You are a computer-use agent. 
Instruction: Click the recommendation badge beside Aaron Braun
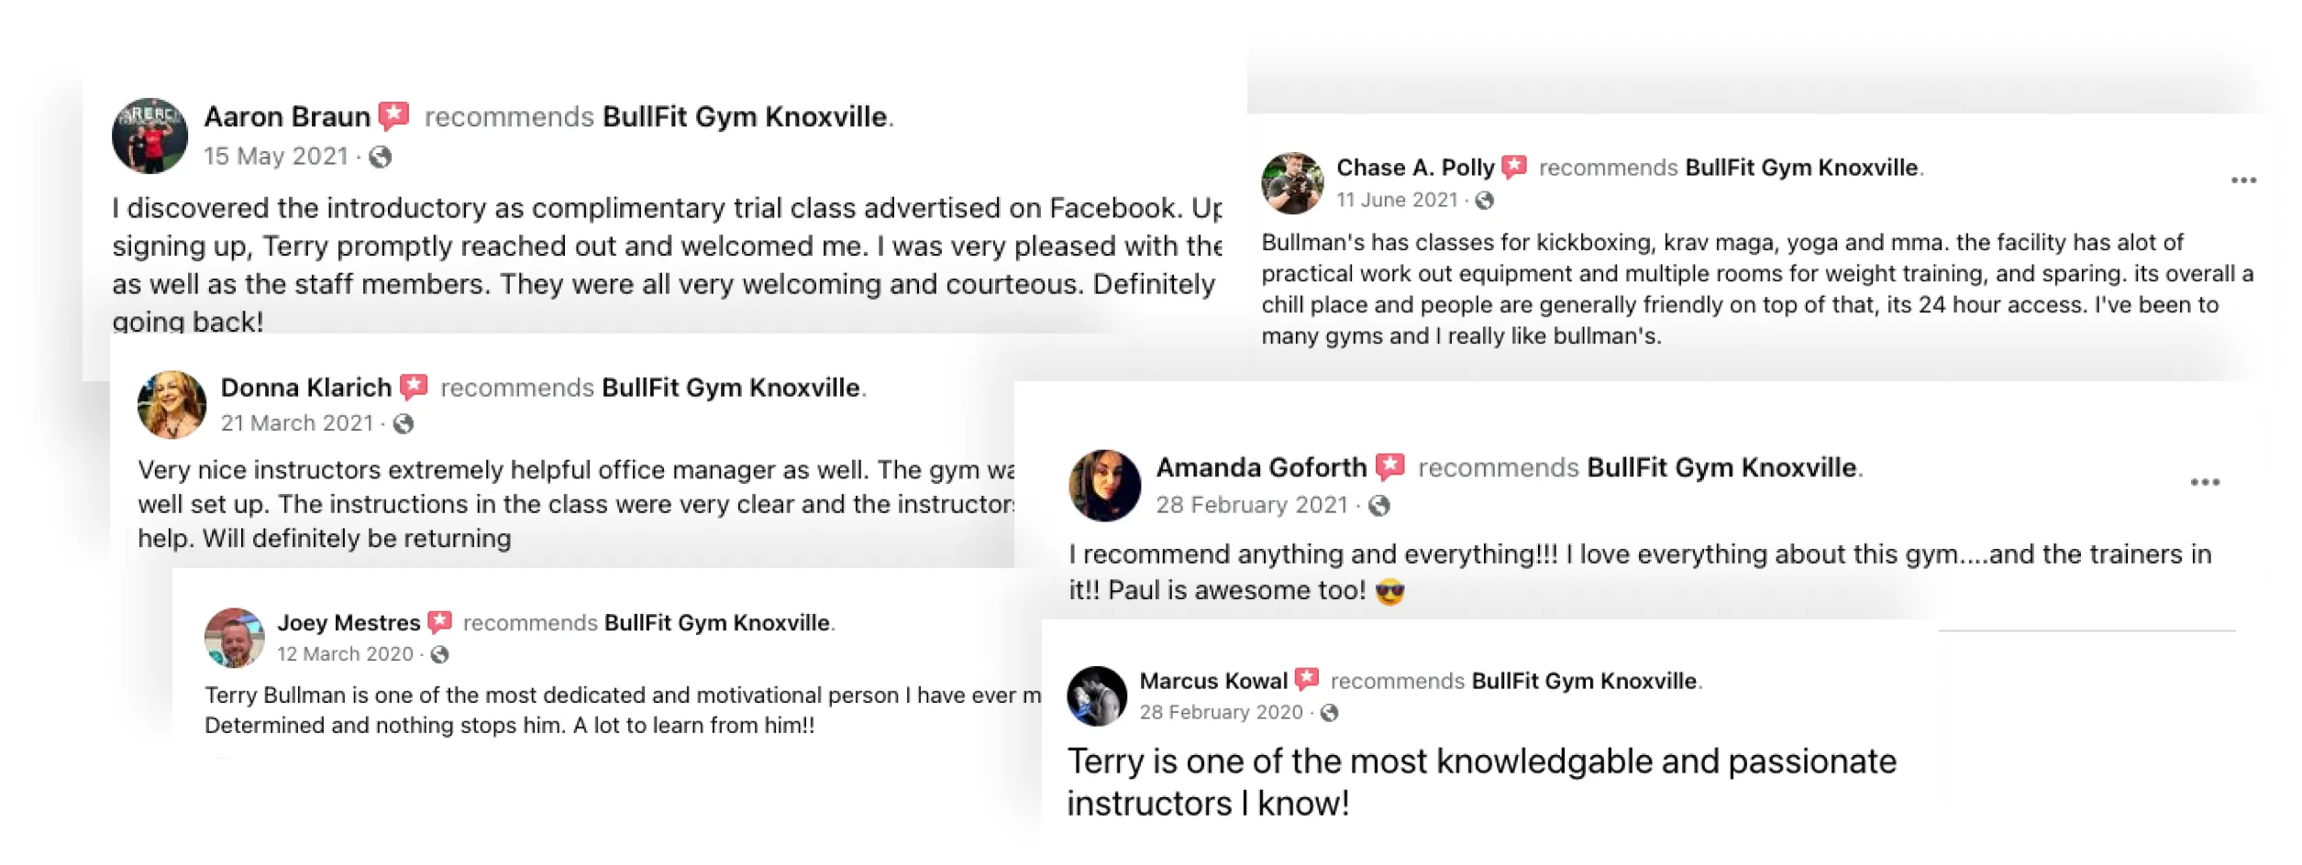(x=394, y=116)
